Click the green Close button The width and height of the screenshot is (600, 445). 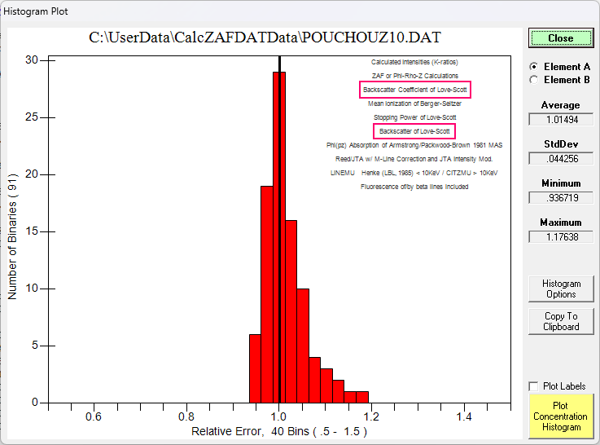coord(560,38)
